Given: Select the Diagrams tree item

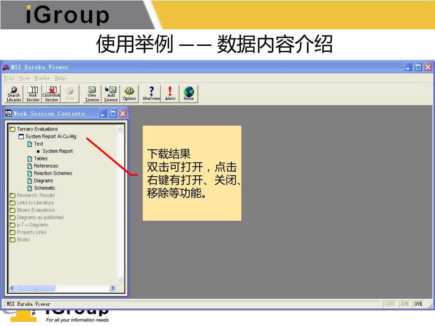Looking at the screenshot, I should point(44,181).
